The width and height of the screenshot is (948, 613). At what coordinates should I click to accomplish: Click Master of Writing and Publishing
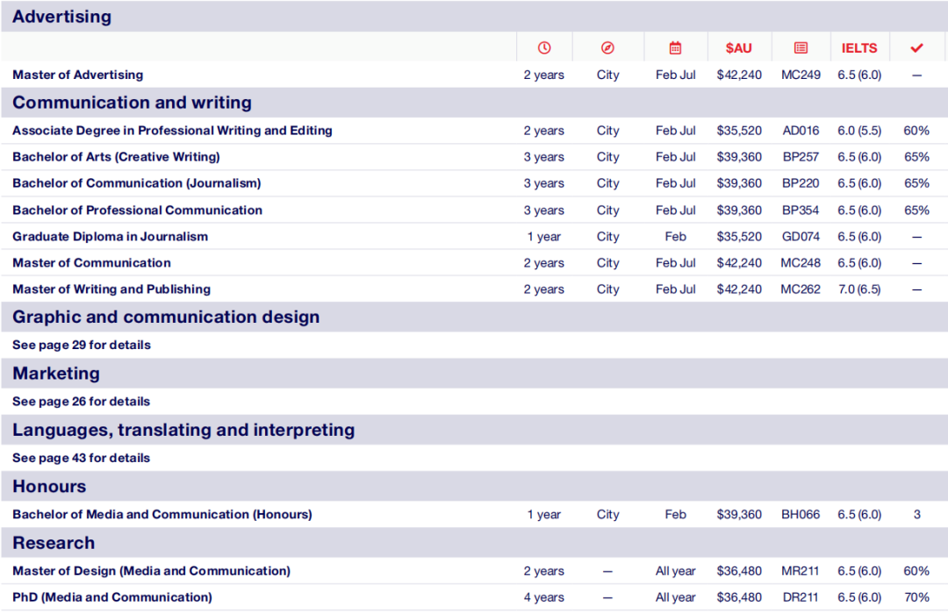(x=111, y=289)
